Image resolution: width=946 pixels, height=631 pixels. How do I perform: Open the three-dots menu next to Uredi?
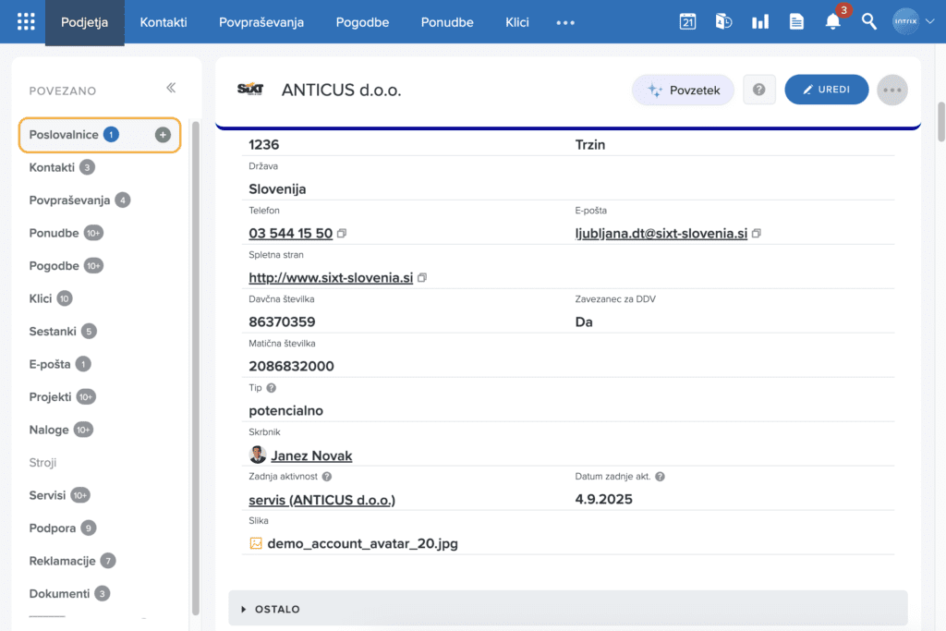(891, 90)
